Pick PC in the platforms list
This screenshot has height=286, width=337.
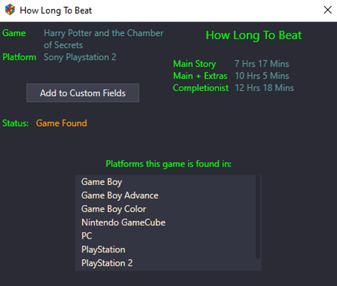[x=165, y=236]
